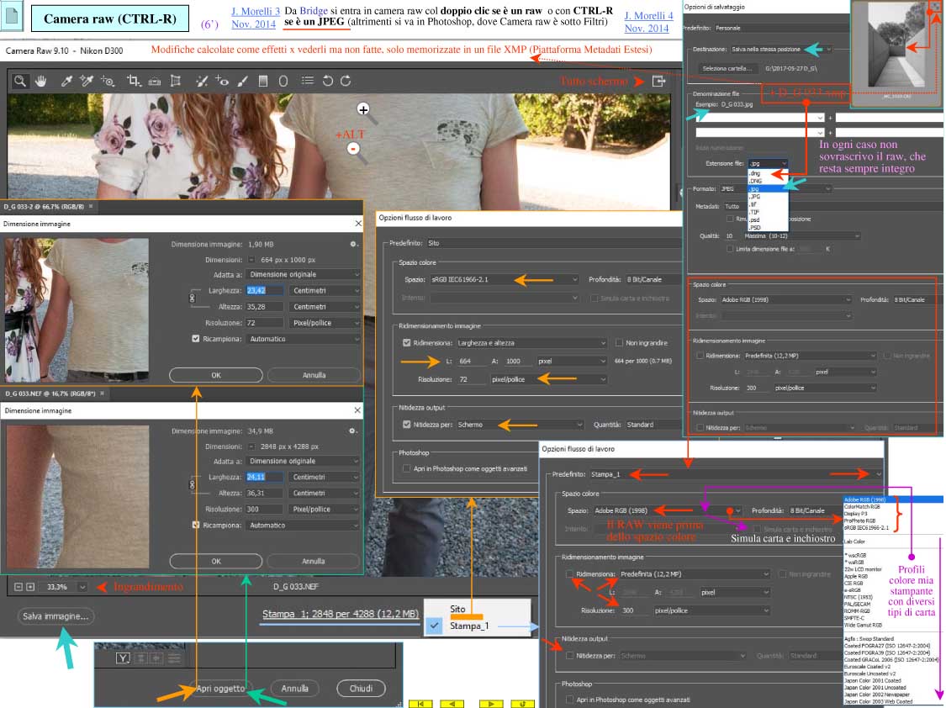The width and height of the screenshot is (946, 708).
Task: Select the Spot Removal tool
Action: click(202, 81)
